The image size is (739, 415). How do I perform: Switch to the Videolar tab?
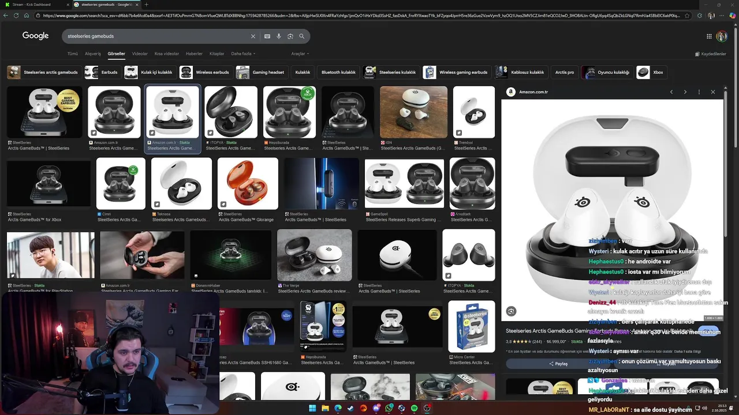click(x=140, y=54)
